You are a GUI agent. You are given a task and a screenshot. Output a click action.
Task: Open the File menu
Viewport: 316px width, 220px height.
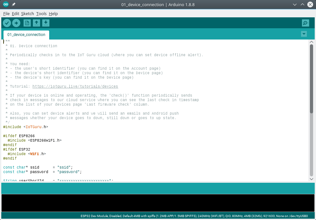pos(6,14)
